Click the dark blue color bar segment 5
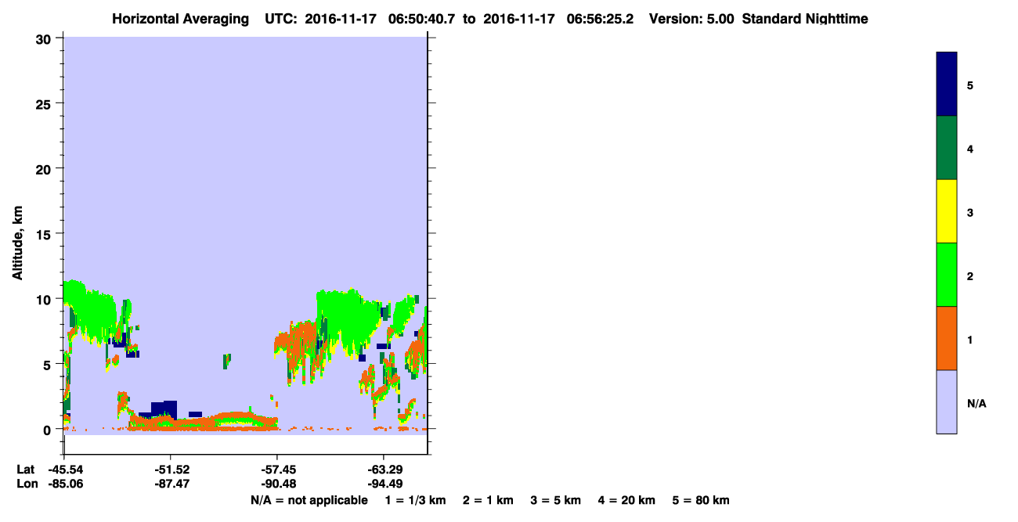 point(946,85)
